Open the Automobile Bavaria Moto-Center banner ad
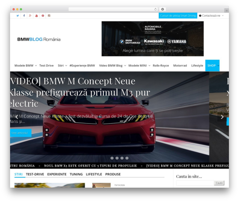This screenshot has width=239, height=202. click(152, 39)
